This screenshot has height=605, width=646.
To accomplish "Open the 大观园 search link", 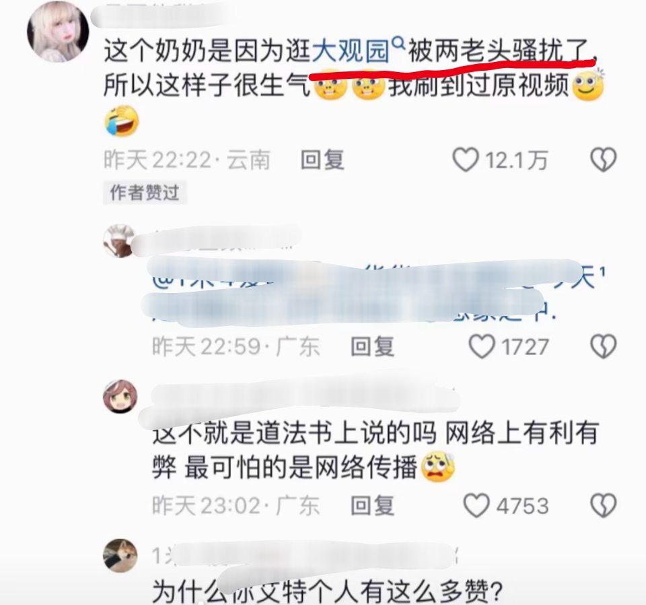I will (x=351, y=53).
